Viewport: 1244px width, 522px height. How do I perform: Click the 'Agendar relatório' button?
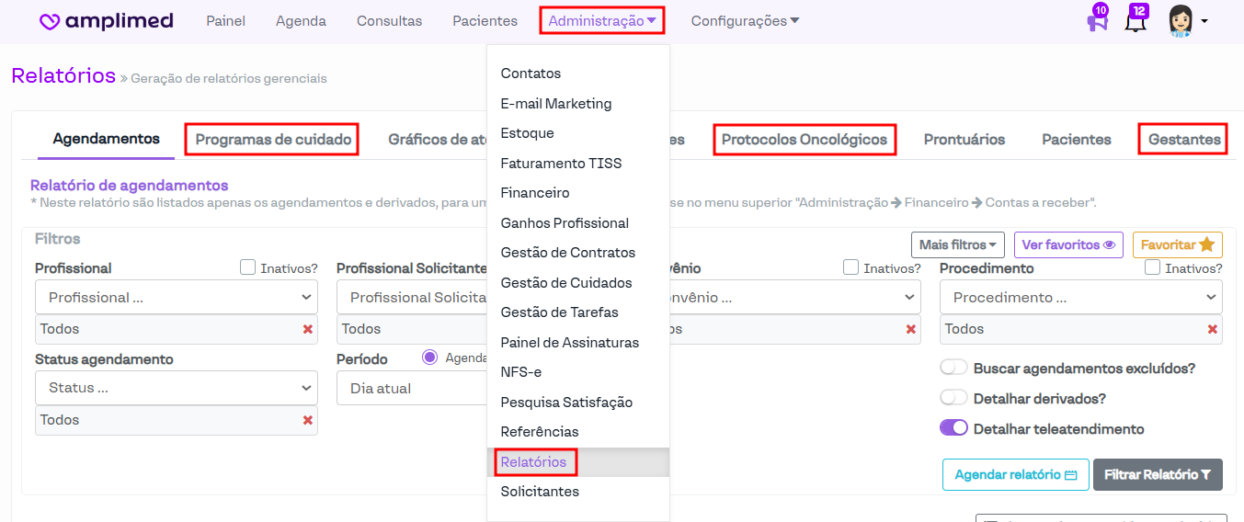tap(1015, 475)
